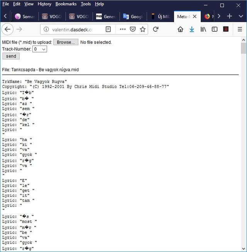Click the Browse... file button

(x=66, y=42)
